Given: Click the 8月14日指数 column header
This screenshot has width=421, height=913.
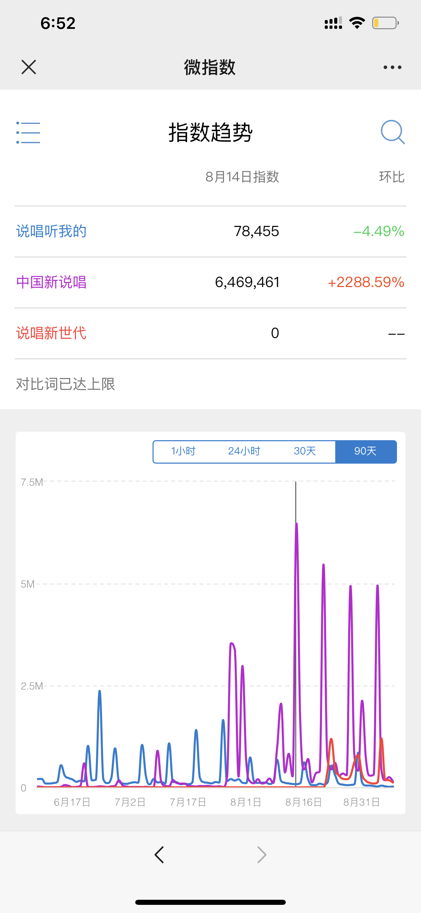Looking at the screenshot, I should (x=242, y=177).
